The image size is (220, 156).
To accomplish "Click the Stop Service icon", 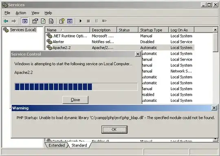I will pos(88,21).
